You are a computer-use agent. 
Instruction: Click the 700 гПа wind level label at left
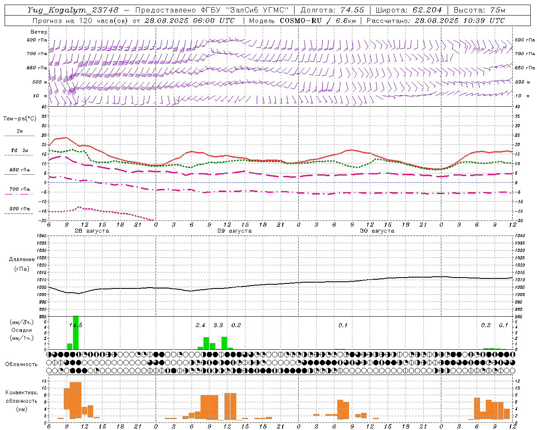pyautogui.click(x=37, y=53)
